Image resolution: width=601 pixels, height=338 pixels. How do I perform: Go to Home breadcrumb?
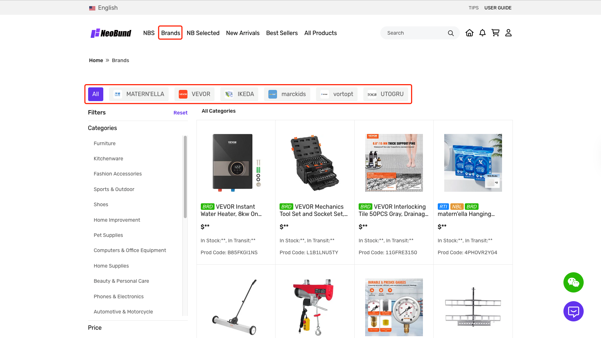tap(96, 60)
